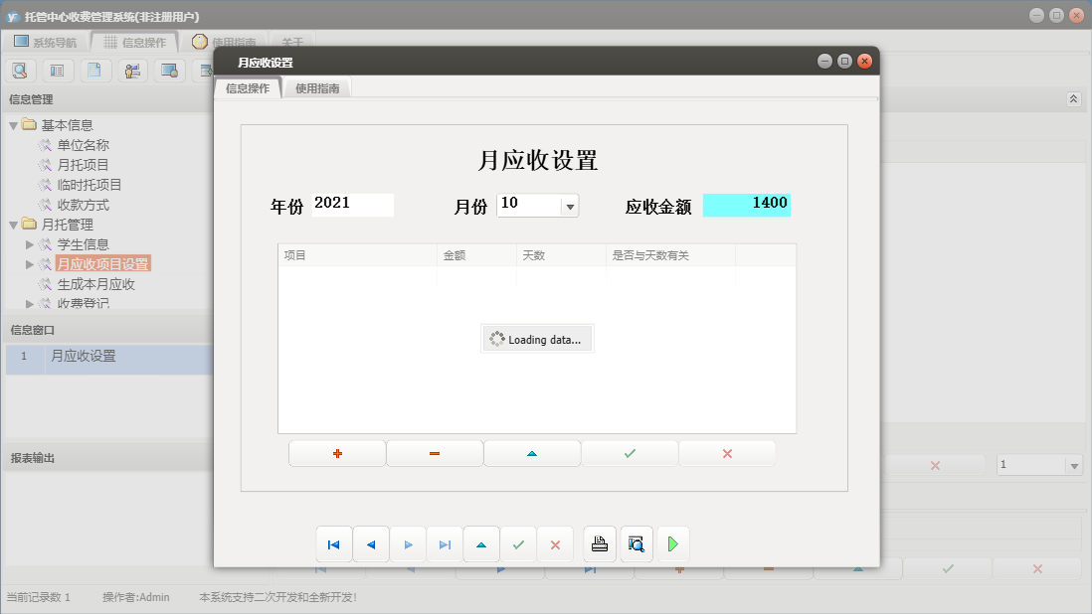Expand the 学生信息 tree node
Screen dimensions: 1092x614
point(29,243)
